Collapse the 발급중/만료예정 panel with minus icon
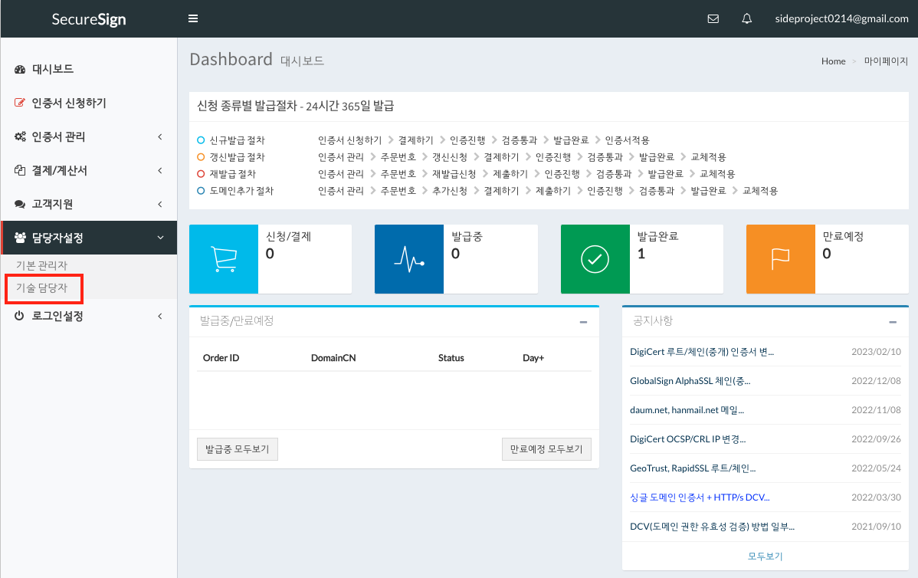 (x=583, y=322)
